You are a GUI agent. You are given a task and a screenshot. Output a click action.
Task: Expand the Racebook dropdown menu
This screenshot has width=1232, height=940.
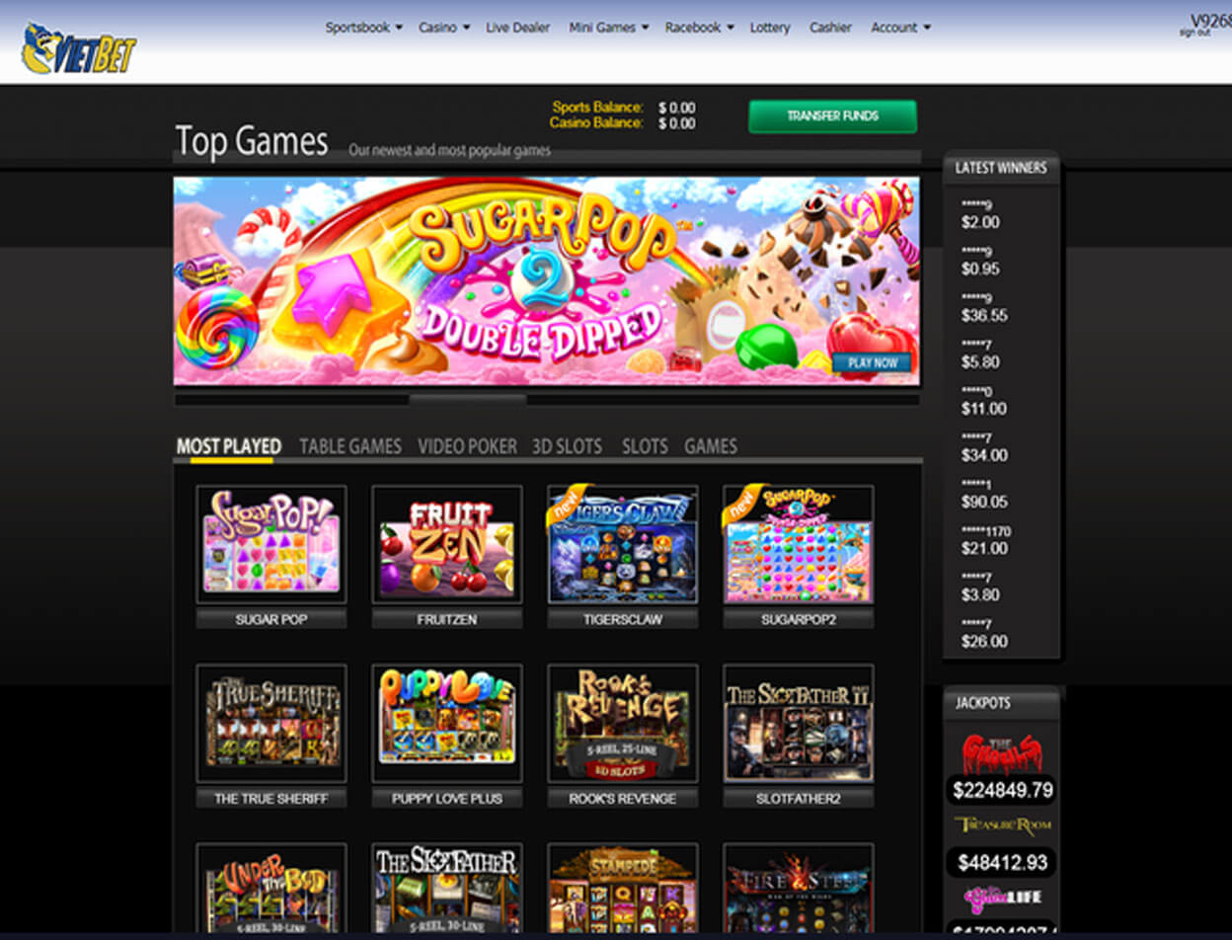pos(699,28)
